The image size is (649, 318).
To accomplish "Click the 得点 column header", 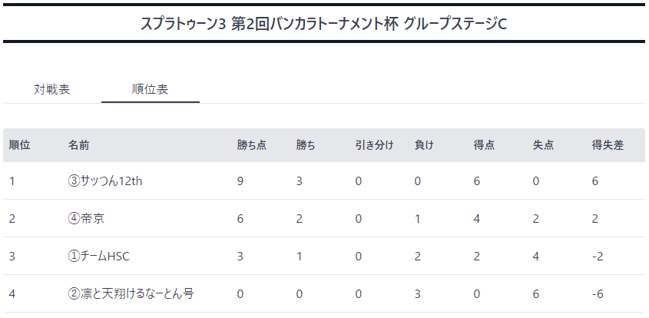I will click(x=485, y=145).
